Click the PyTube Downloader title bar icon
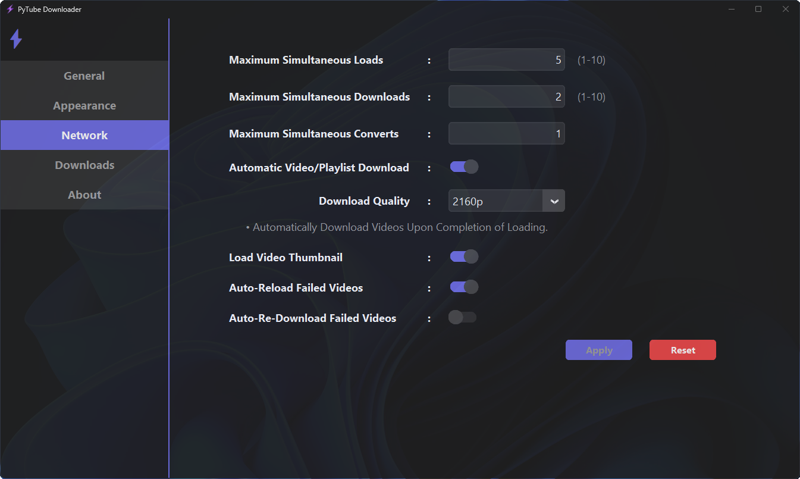Viewport: 800px width, 479px height. (x=10, y=9)
